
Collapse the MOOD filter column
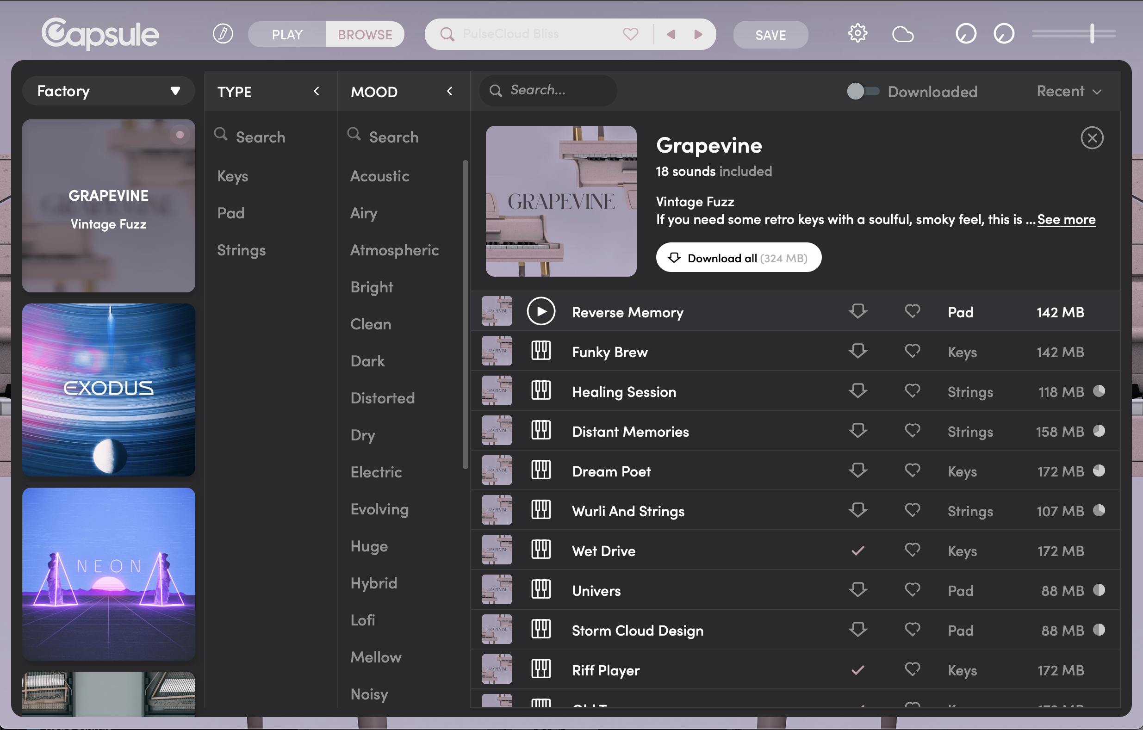tap(449, 91)
